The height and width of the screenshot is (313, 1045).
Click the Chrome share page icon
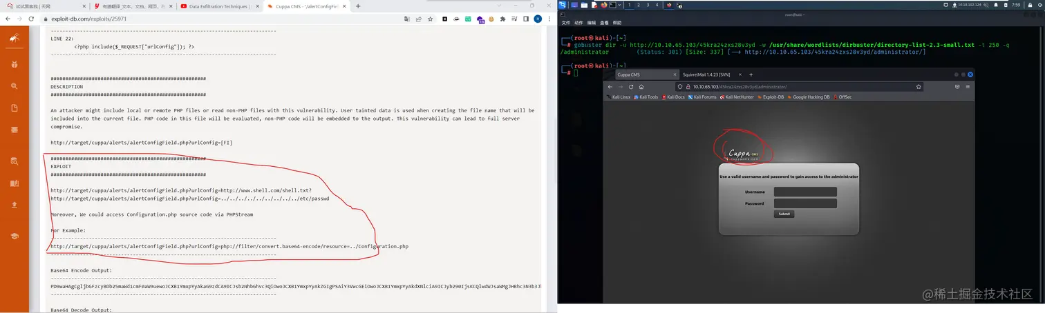click(419, 19)
